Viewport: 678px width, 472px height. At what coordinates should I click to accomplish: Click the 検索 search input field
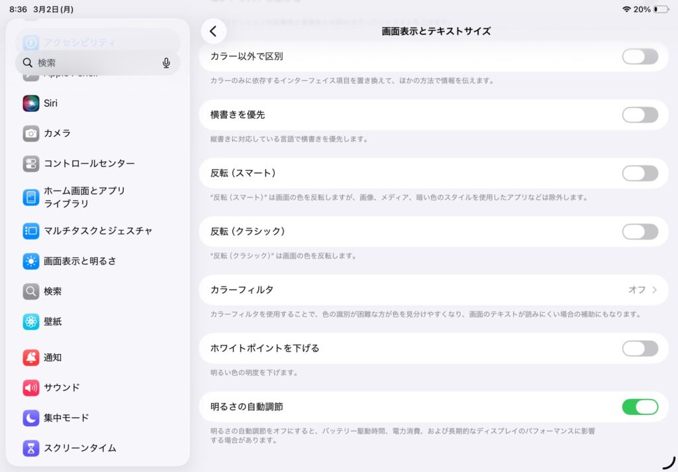click(x=93, y=63)
